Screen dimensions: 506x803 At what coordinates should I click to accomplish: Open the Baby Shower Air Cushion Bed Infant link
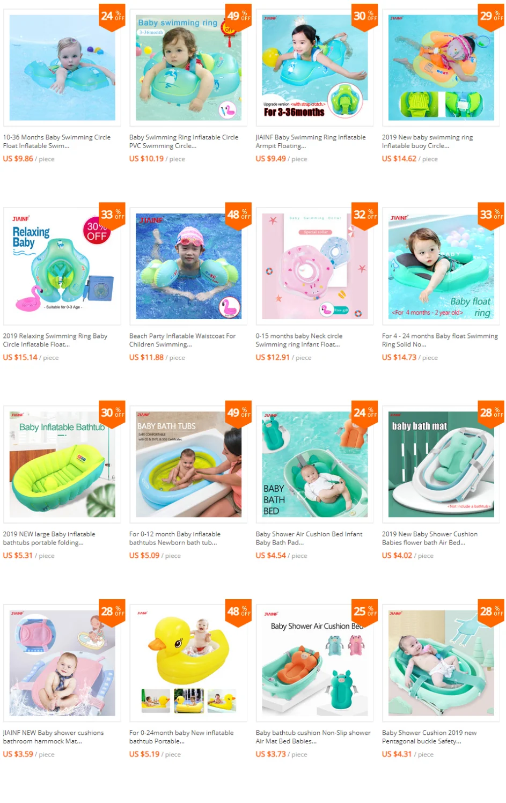[x=309, y=538]
